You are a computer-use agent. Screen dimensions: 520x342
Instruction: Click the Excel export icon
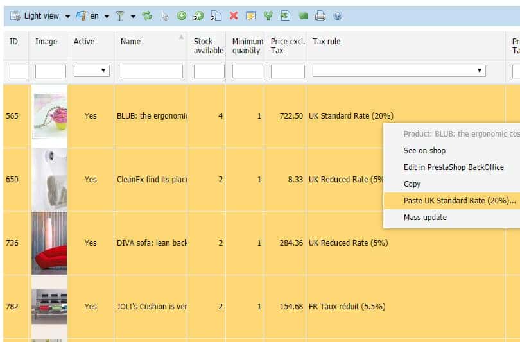[285, 16]
